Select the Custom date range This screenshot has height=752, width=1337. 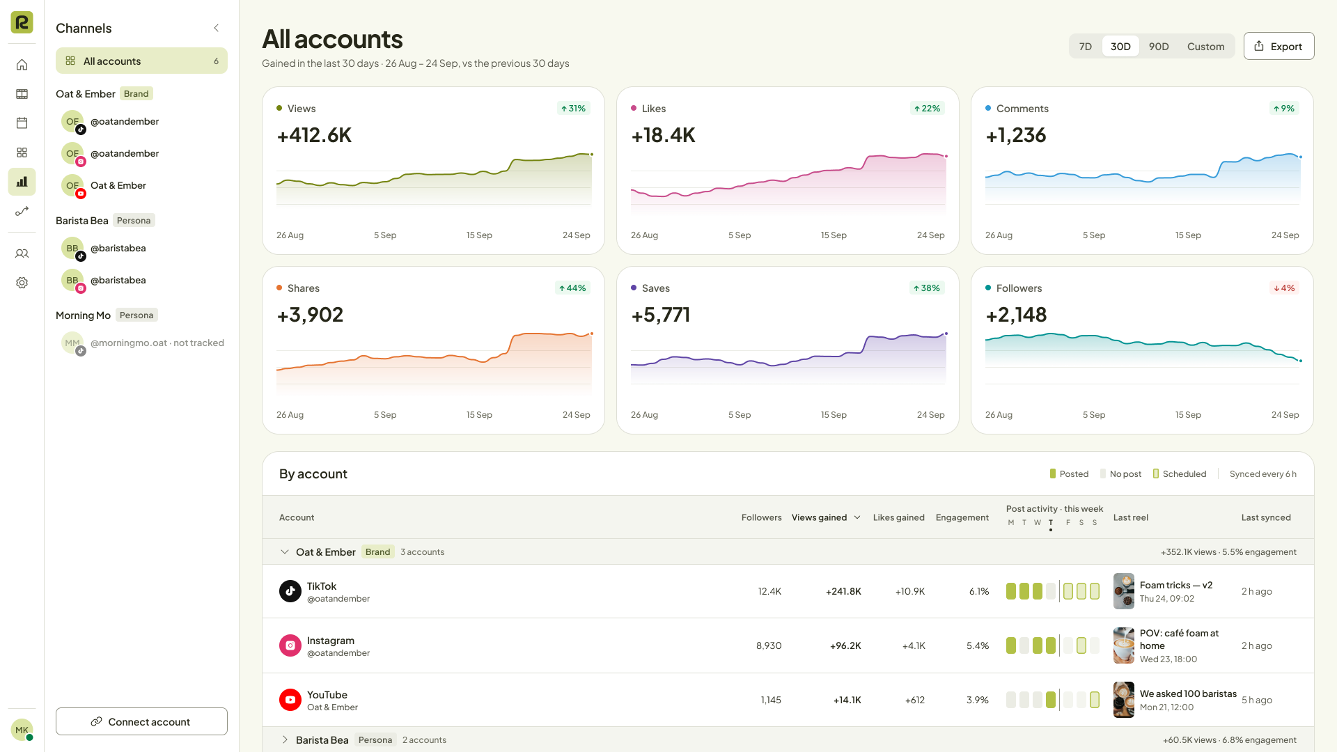[1205, 46]
